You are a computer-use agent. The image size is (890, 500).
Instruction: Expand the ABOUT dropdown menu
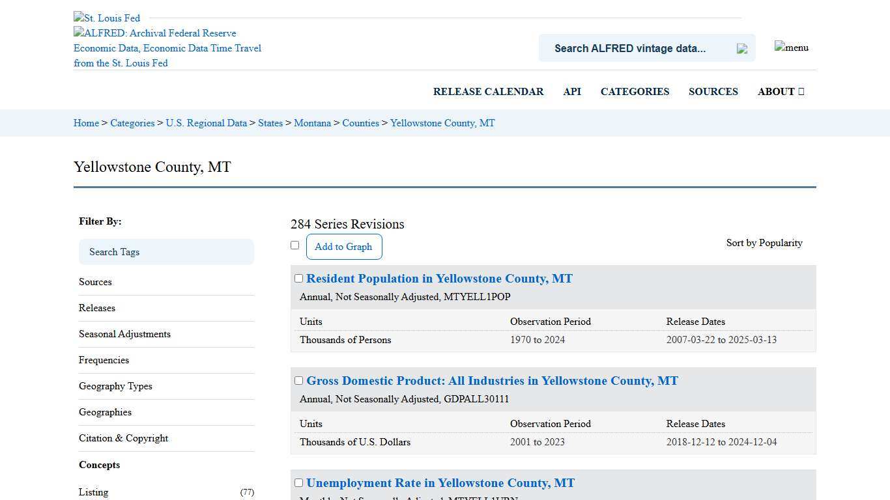click(780, 91)
